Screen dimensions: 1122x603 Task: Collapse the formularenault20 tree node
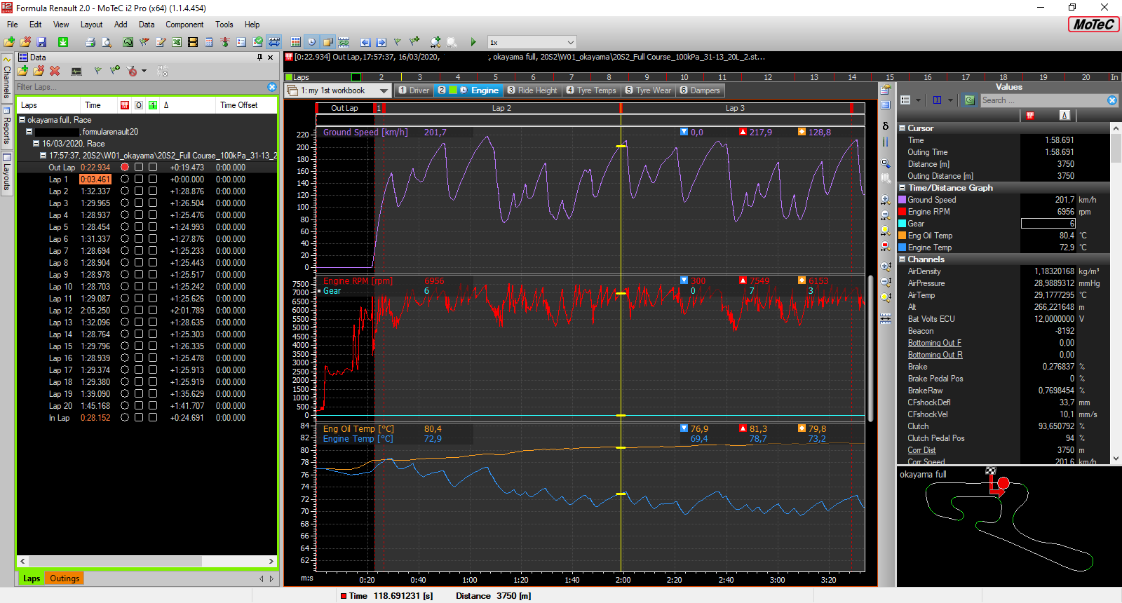[x=29, y=132]
